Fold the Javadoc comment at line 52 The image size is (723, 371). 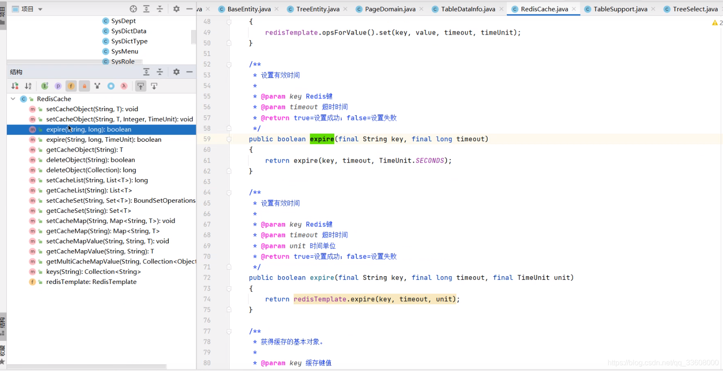(229, 64)
